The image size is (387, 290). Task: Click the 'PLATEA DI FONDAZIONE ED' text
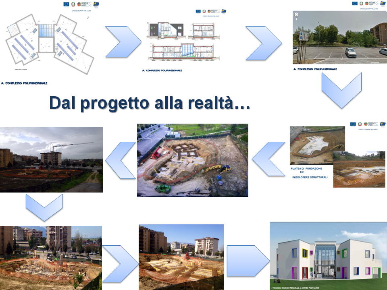[306, 170]
